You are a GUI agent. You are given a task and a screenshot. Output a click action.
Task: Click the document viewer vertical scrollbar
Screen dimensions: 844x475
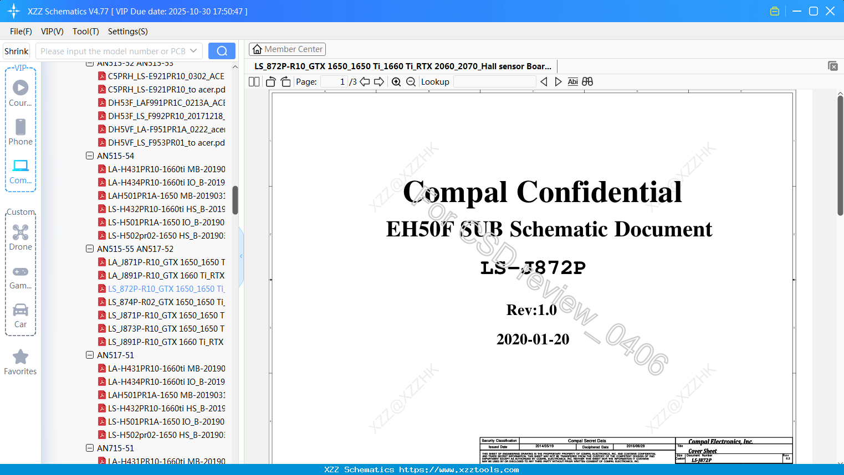pyautogui.click(x=840, y=155)
